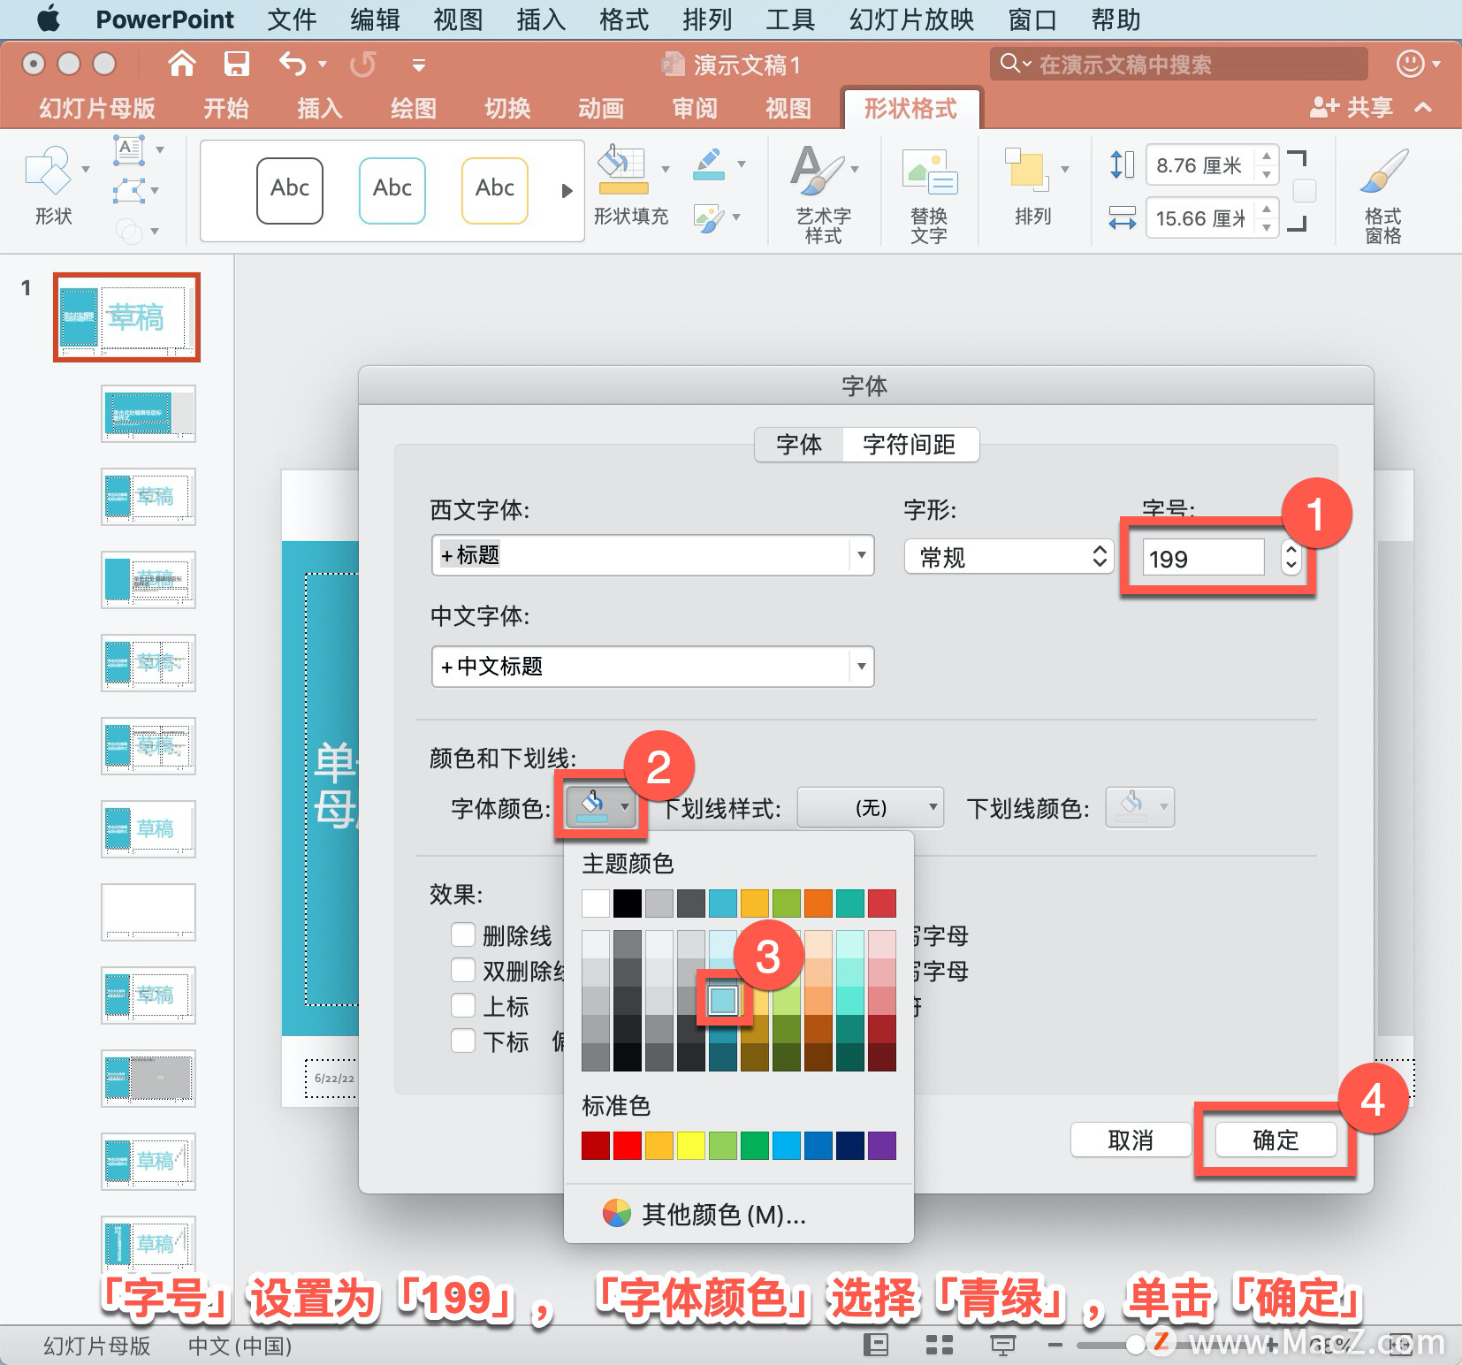The width and height of the screenshot is (1462, 1365).
Task: Click the Save icon in title bar
Action: tap(236, 64)
